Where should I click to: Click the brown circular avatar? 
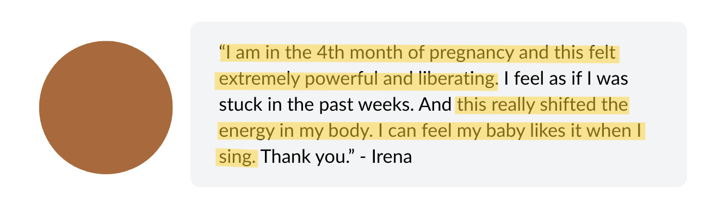[106, 107]
